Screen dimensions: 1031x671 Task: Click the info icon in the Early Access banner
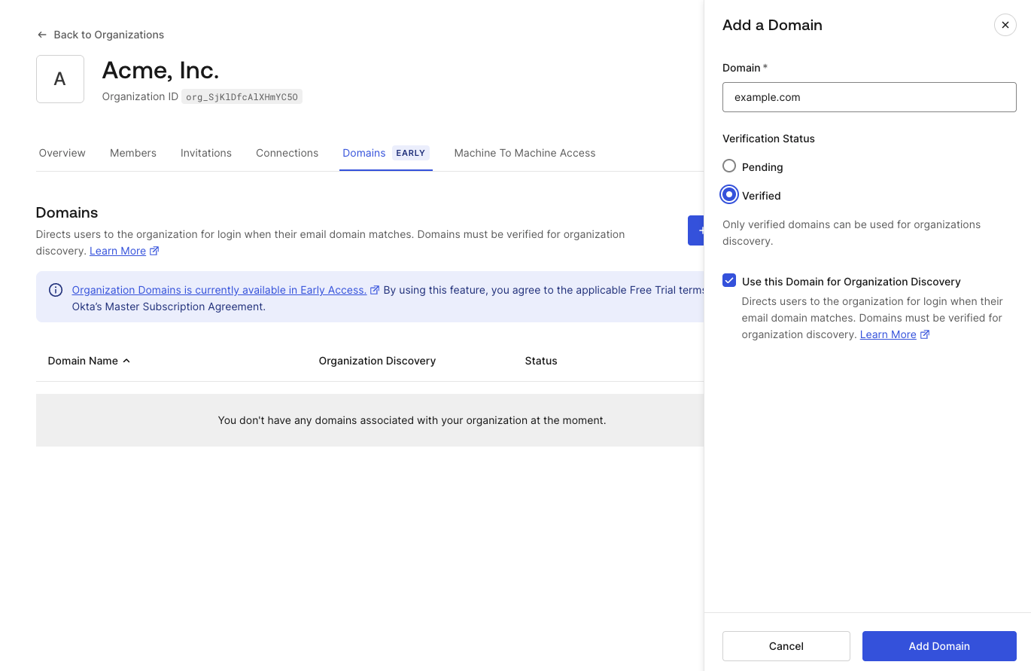56,290
